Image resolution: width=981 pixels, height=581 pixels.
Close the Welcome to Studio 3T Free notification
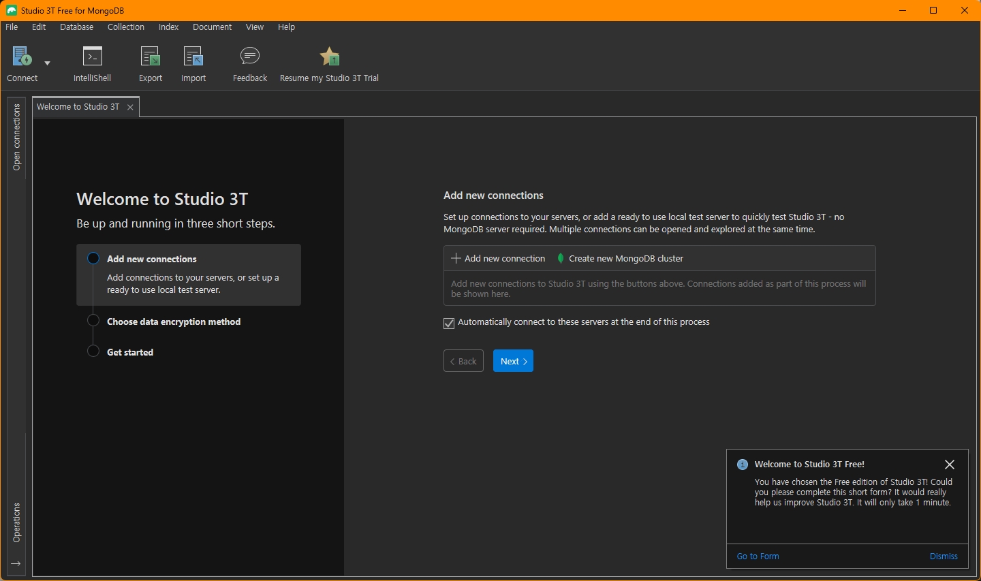click(950, 465)
